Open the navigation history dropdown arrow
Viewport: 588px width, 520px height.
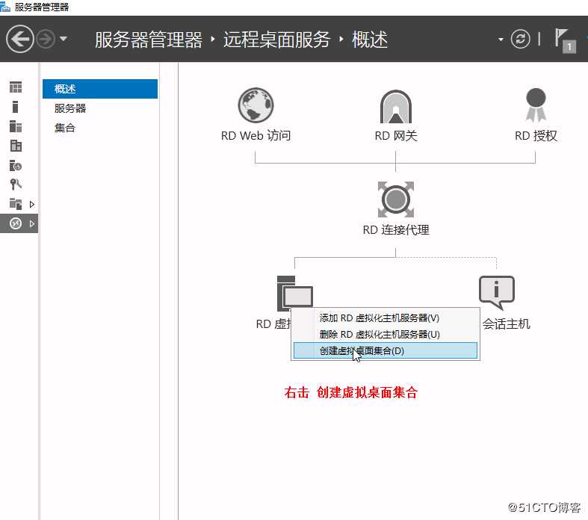pos(63,39)
